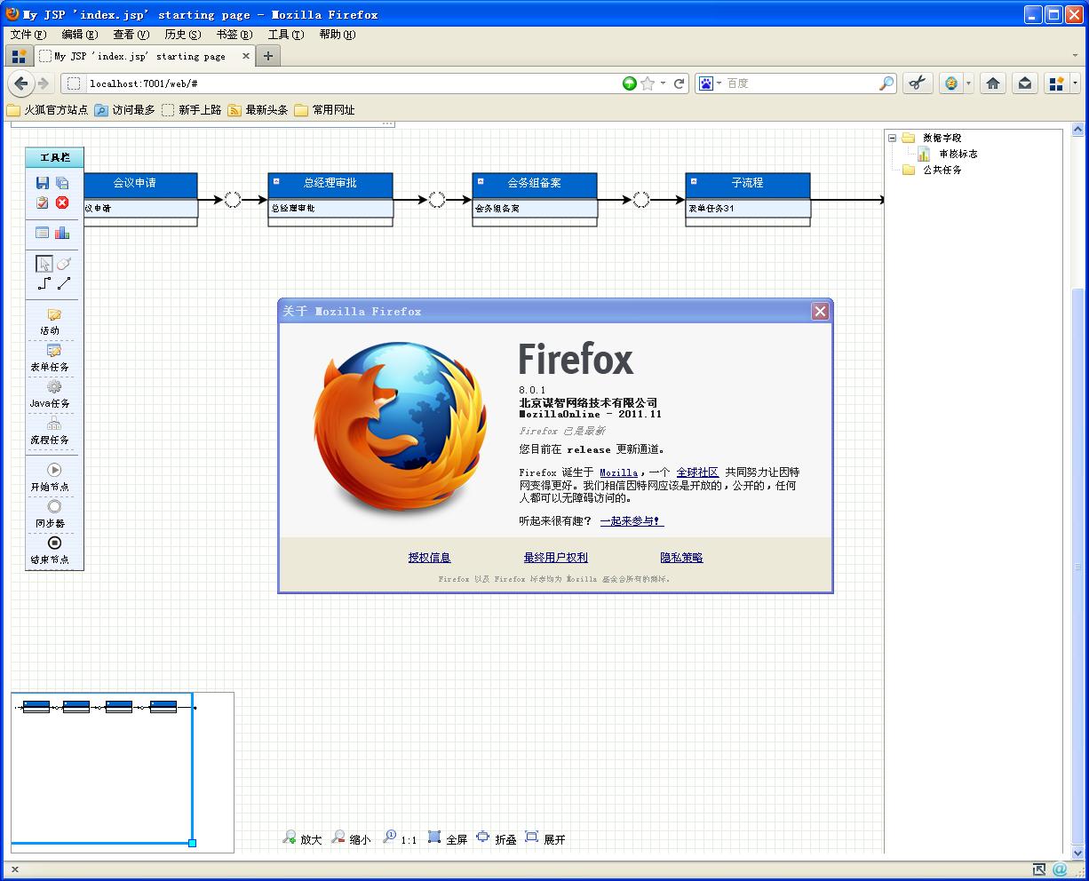Reset zoom with the 1:1 control
The image size is (1089, 881).
click(x=400, y=837)
